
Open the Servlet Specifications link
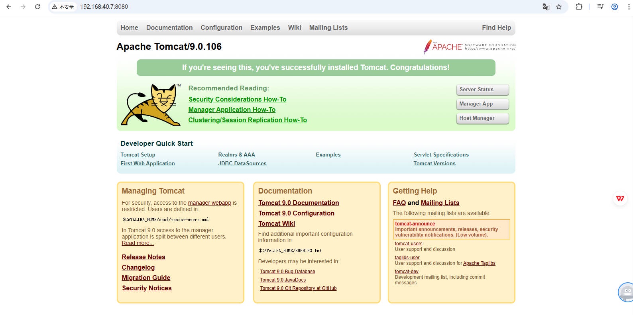[x=441, y=155]
